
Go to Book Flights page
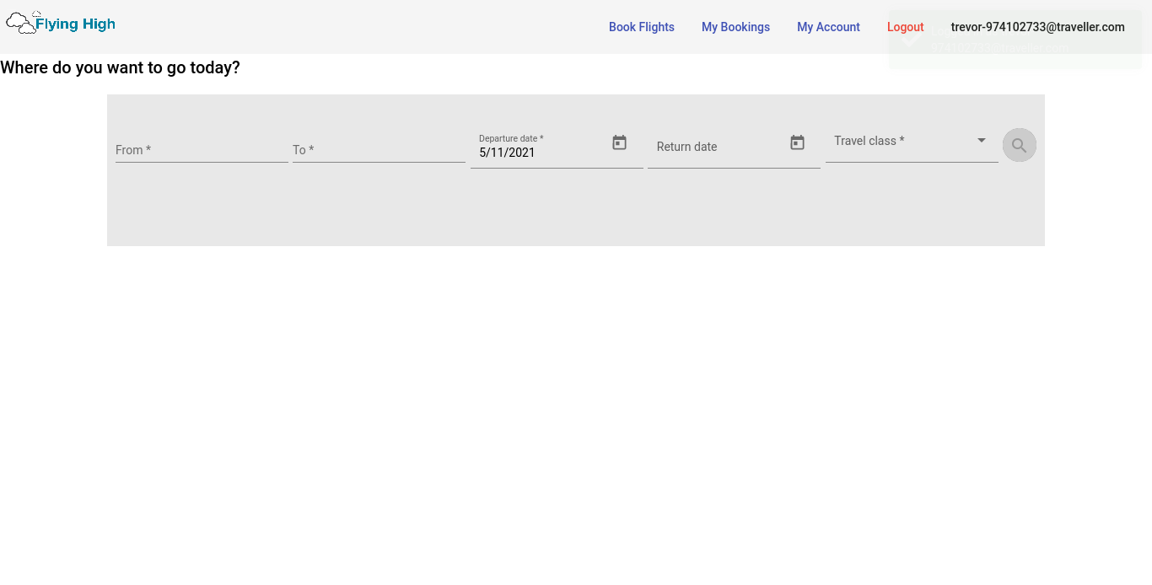point(641,27)
